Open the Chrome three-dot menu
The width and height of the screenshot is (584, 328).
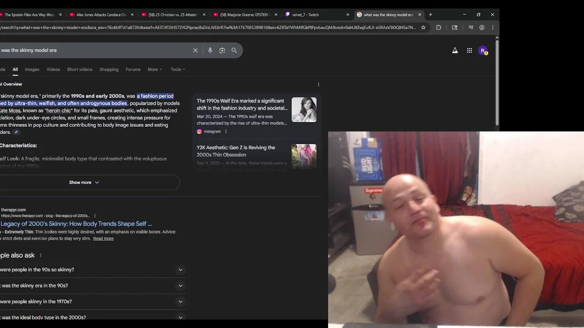pyautogui.click(x=493, y=27)
